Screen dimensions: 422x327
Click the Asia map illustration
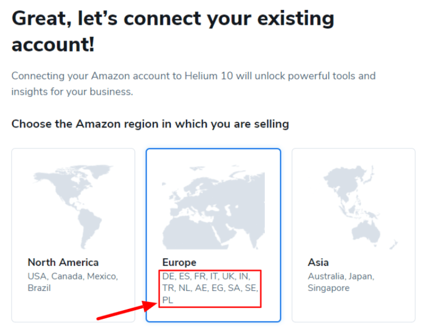[x=361, y=207]
